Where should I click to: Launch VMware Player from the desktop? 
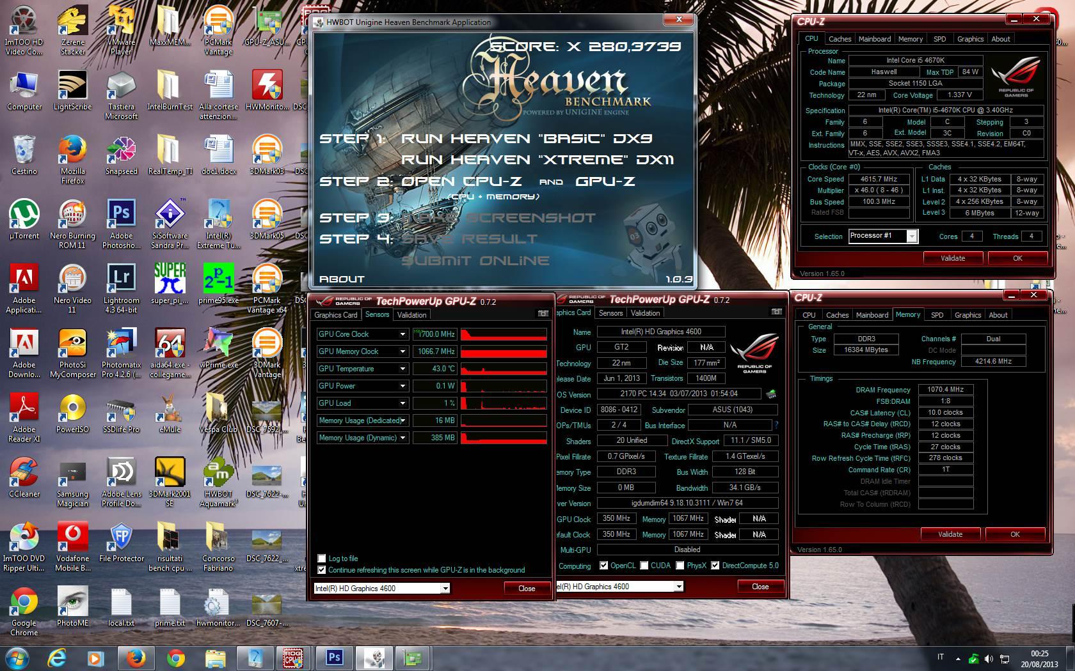[x=121, y=30]
